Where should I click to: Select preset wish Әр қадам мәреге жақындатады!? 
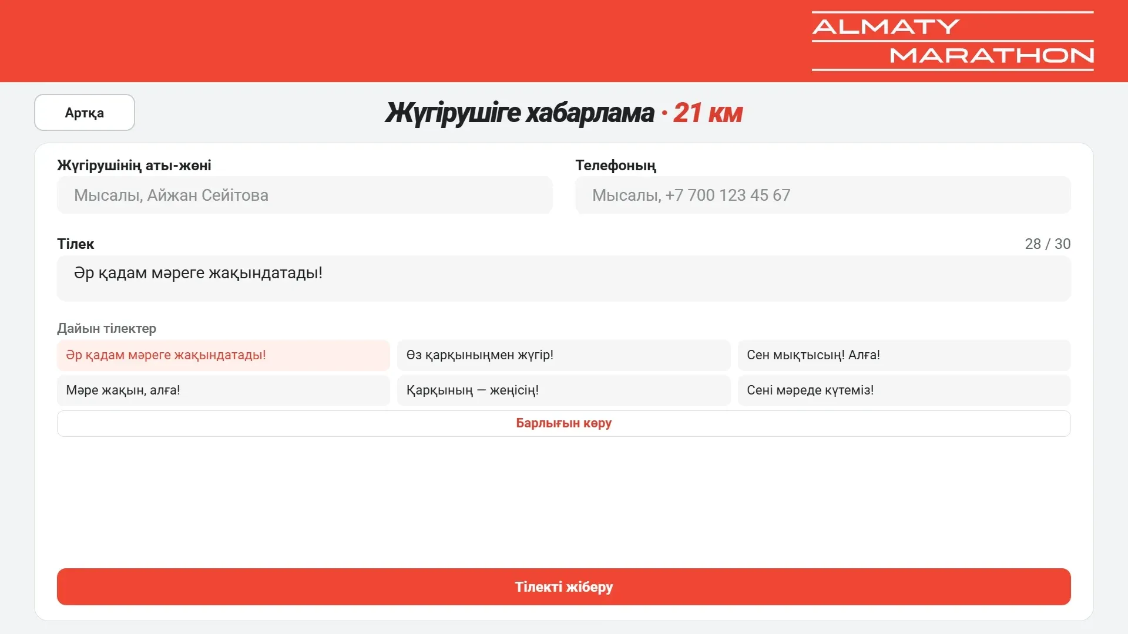click(x=223, y=355)
